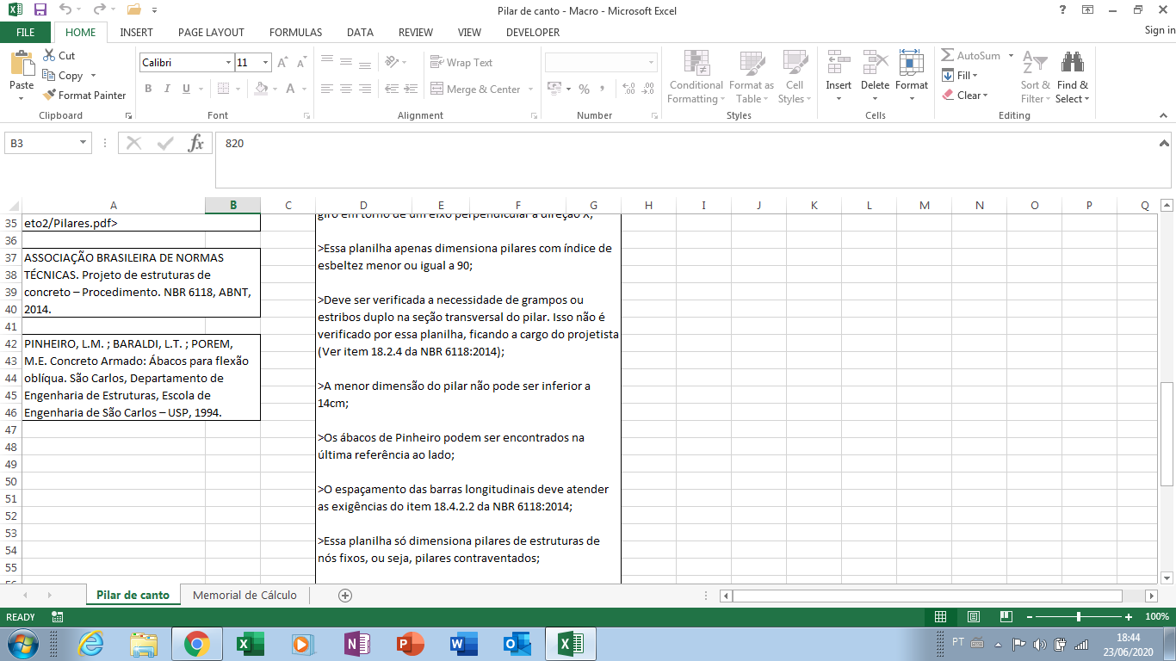Open PowerPoint from the taskbar
The image size is (1176, 661).
[410, 644]
